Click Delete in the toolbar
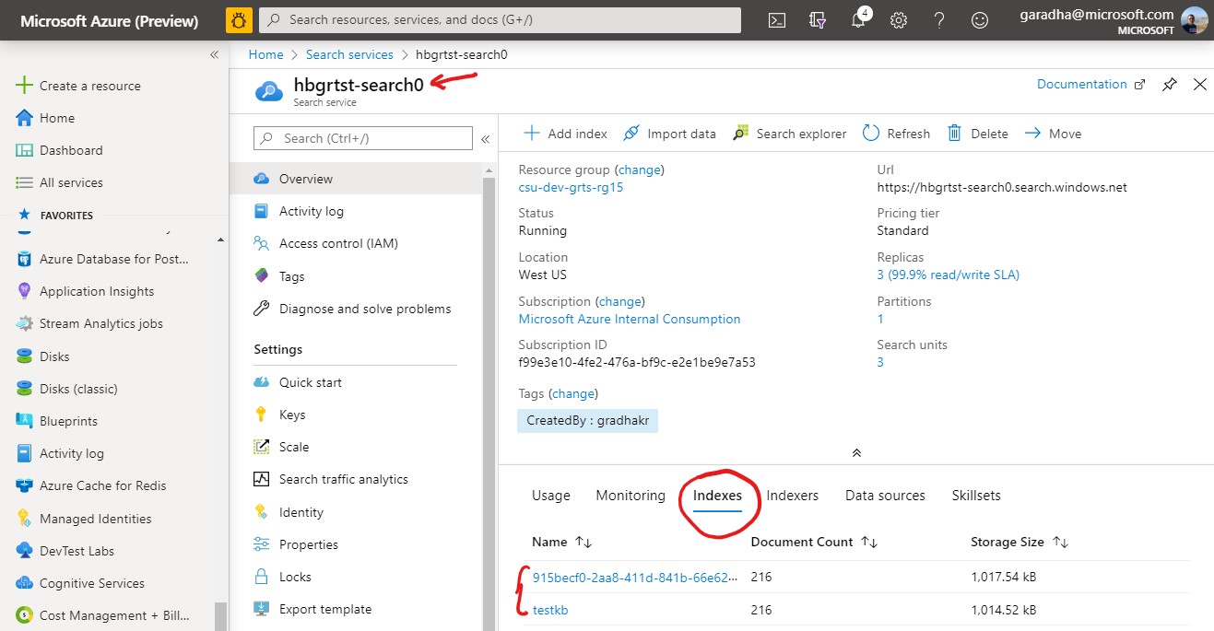This screenshot has width=1214, height=631. (x=978, y=134)
